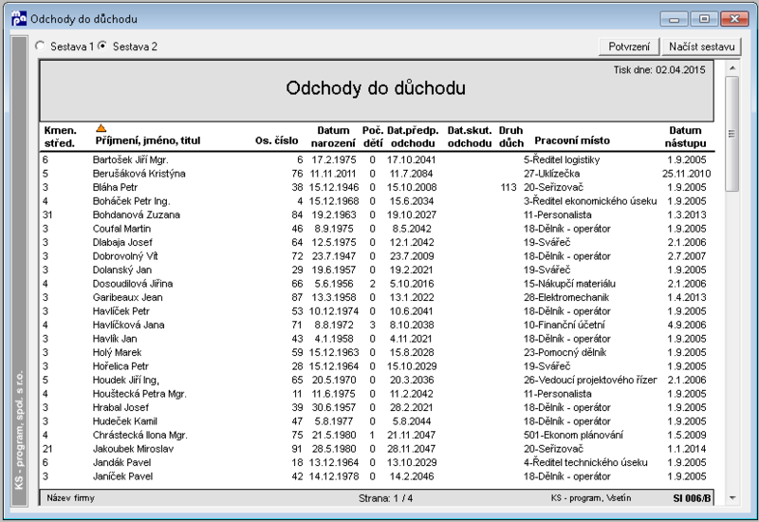Viewport: 759px width, 522px height.
Task: Click the 'Název firmy' footer text
Action: click(x=70, y=497)
